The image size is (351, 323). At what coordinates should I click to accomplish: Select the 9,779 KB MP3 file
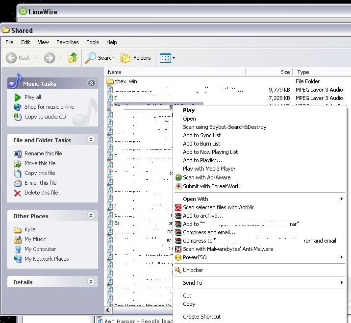click(x=224, y=90)
